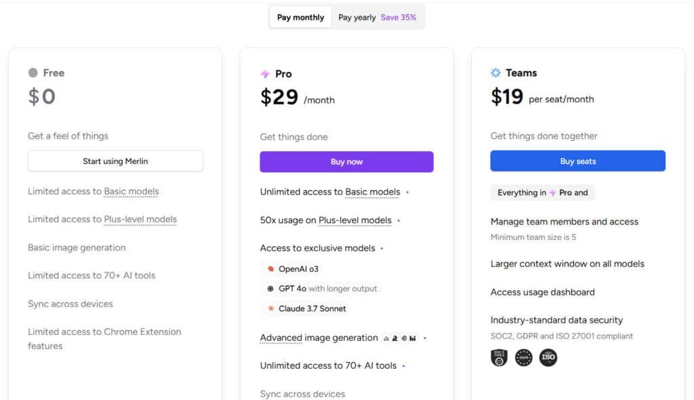Image resolution: width=694 pixels, height=400 pixels.
Task: Switch billing to Pay monthly
Action: coord(300,18)
